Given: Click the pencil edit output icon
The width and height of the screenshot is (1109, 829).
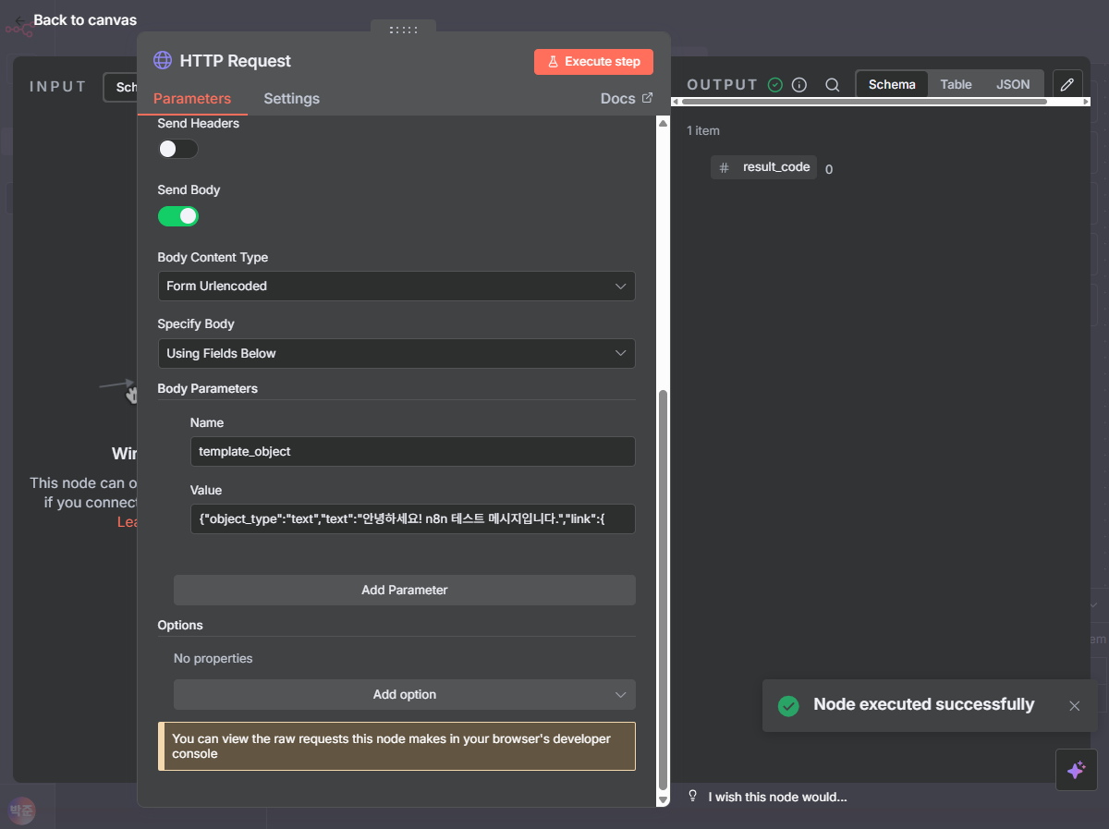Looking at the screenshot, I should [x=1067, y=85].
